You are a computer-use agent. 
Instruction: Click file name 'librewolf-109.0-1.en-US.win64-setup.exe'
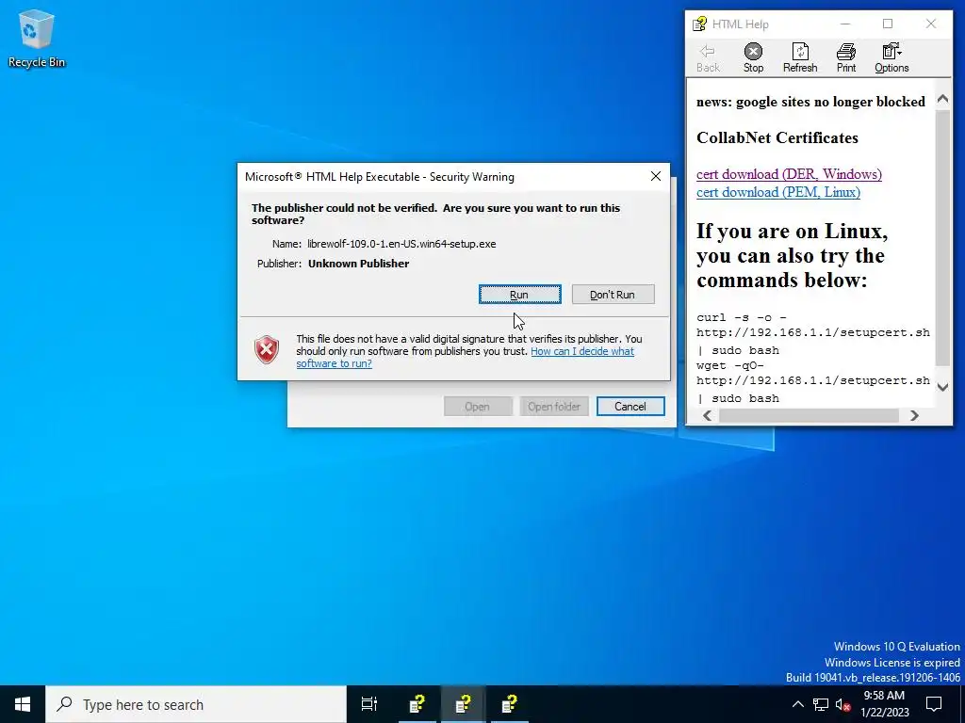(x=401, y=244)
